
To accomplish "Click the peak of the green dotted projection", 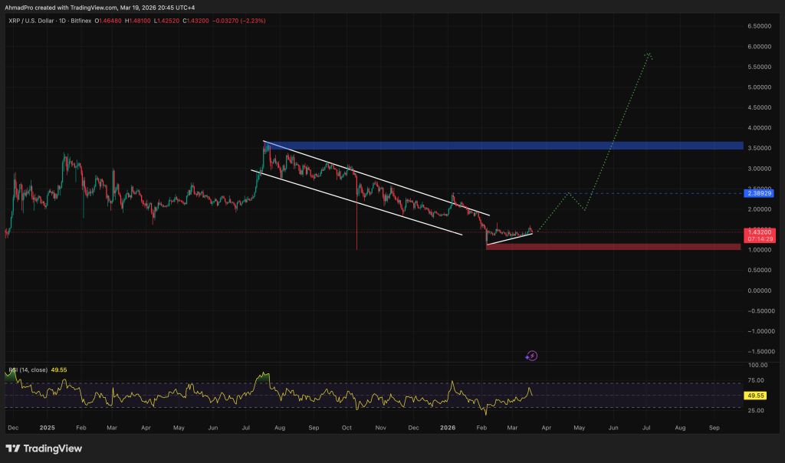I will click(649, 54).
